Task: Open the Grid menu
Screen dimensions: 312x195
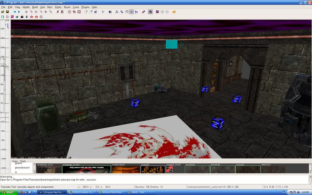Action: coord(42,7)
